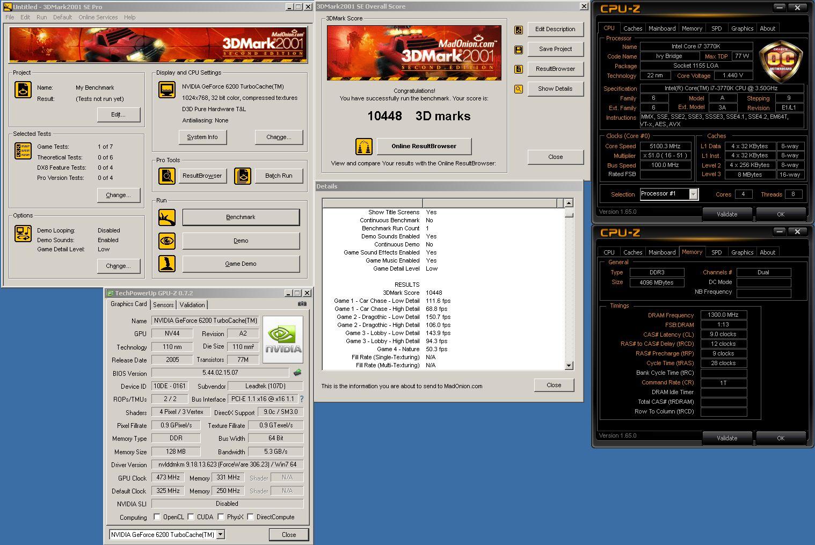Click the Selected Tests checklist icon

tap(23, 151)
